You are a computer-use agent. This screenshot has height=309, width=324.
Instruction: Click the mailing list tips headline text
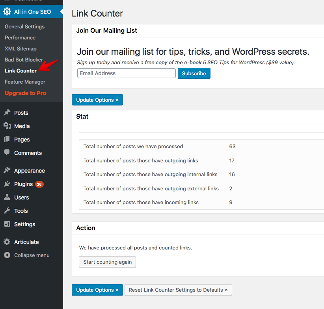(x=193, y=52)
